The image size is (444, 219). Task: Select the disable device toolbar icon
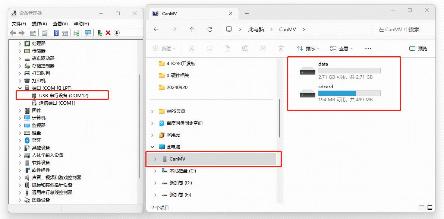(x=117, y=32)
